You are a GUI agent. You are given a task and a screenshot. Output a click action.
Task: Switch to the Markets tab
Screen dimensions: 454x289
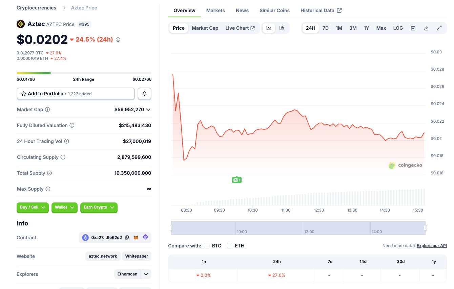point(215,10)
